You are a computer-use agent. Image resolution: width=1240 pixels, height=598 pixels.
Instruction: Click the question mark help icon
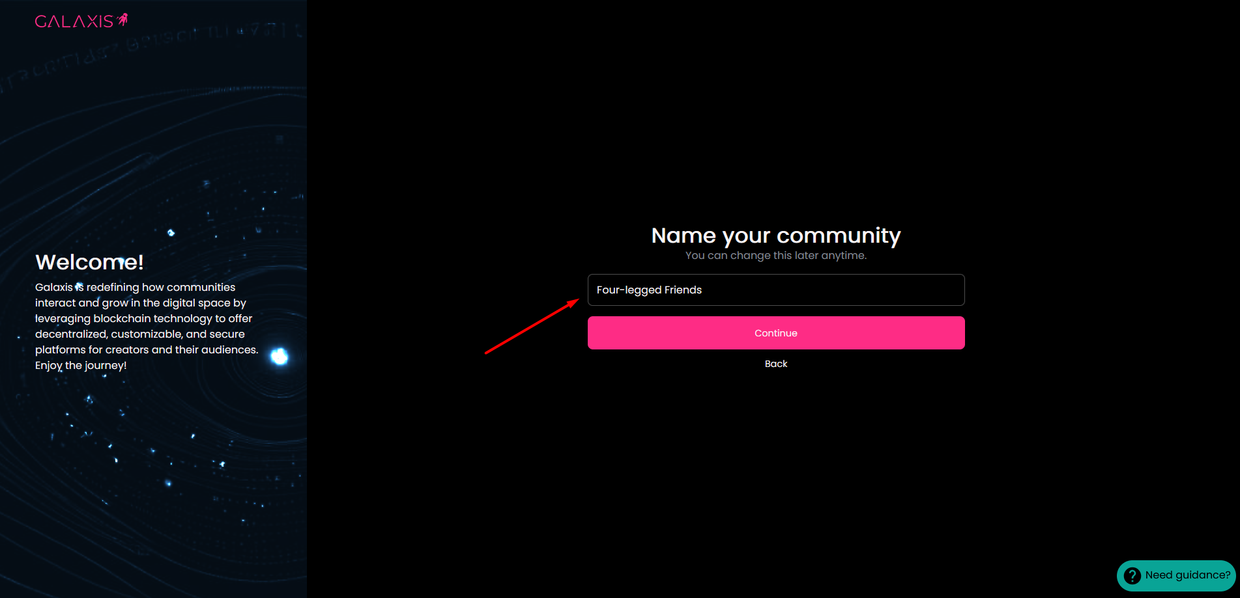click(1132, 576)
